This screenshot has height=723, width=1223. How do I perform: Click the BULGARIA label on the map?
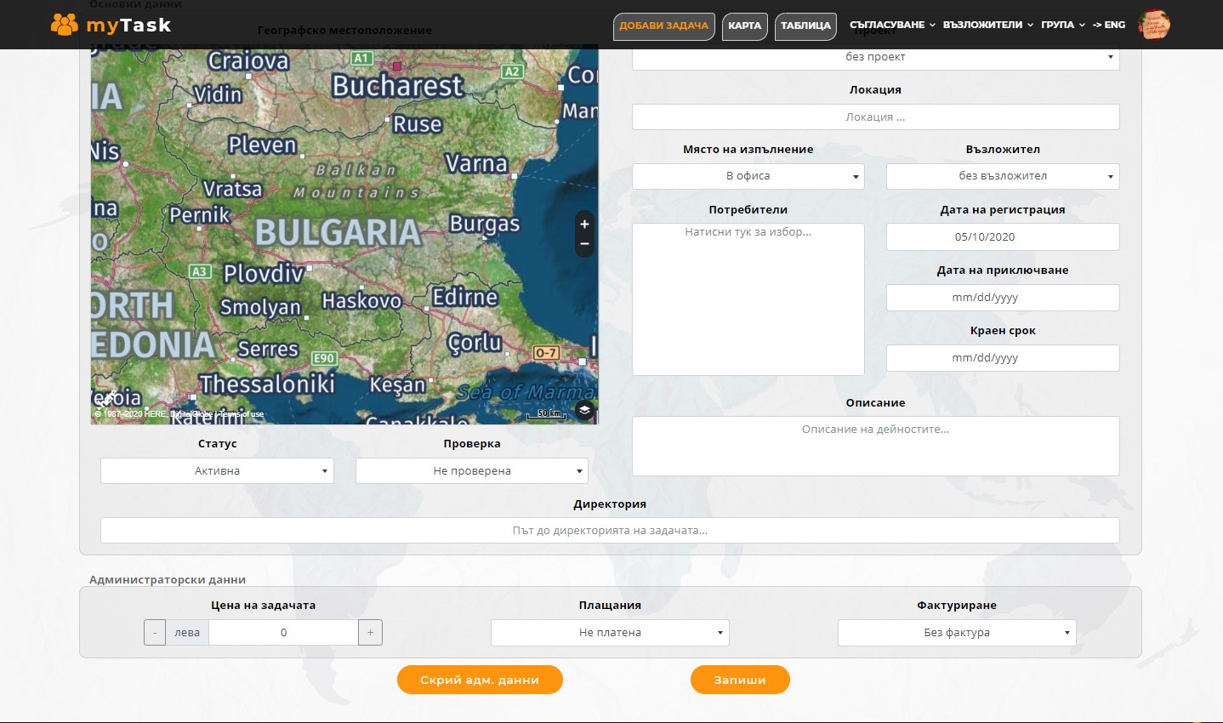point(338,231)
